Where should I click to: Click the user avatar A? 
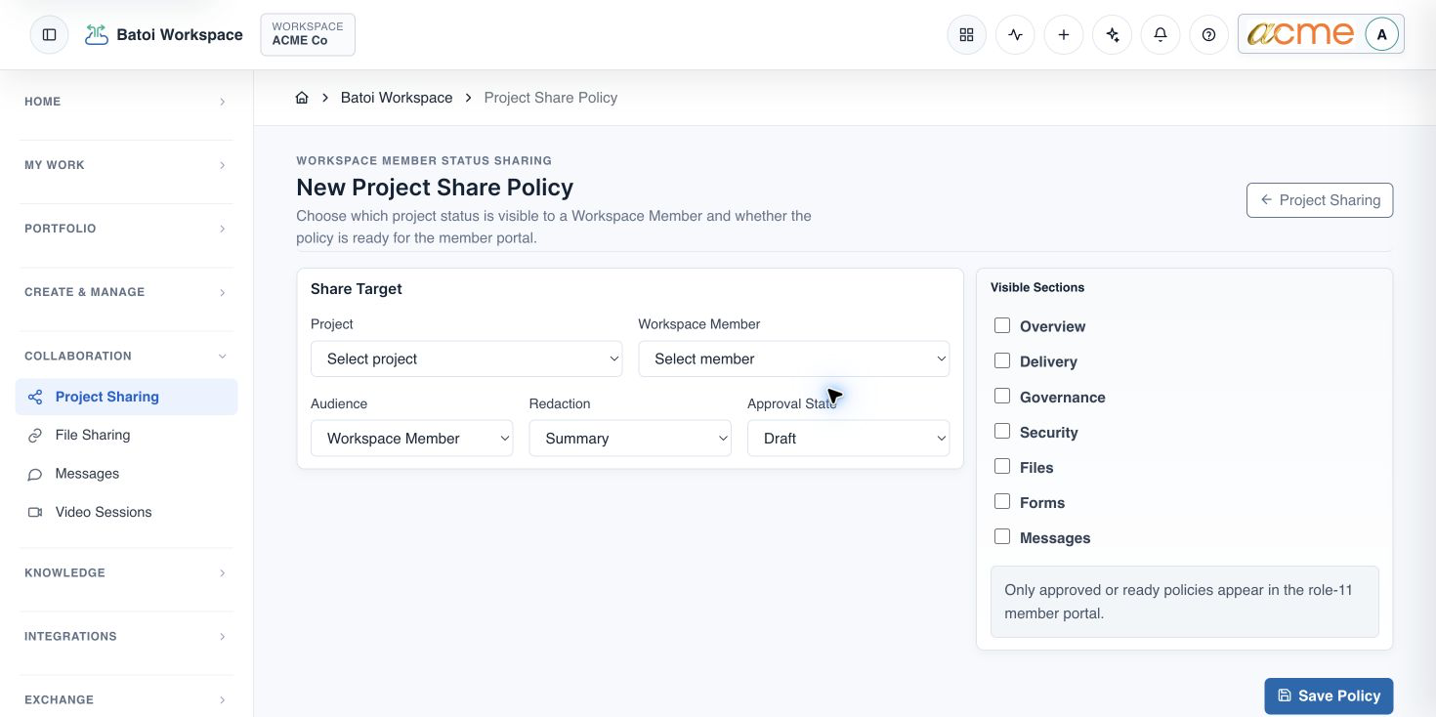[1381, 34]
